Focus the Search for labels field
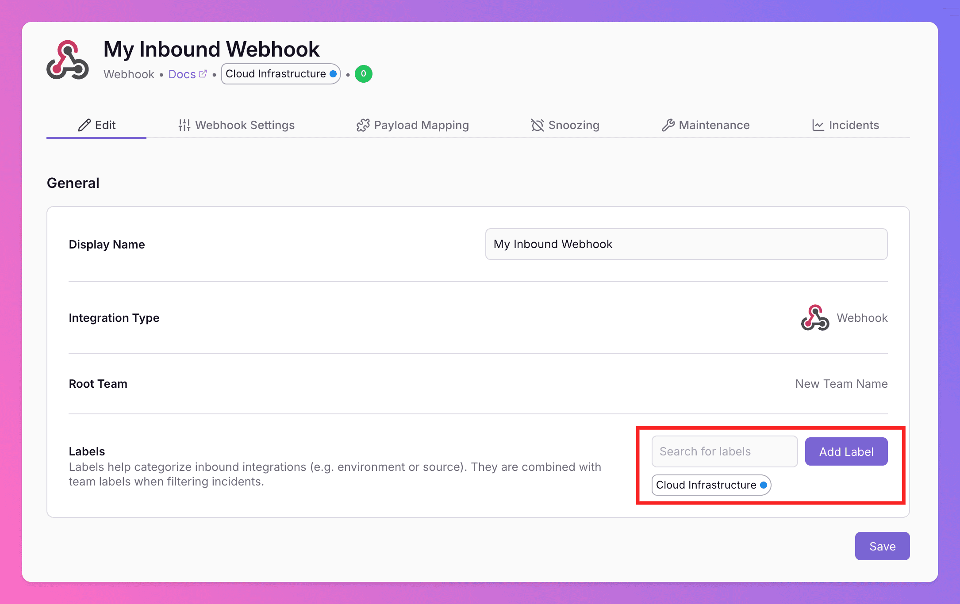The image size is (960, 604). (x=724, y=451)
